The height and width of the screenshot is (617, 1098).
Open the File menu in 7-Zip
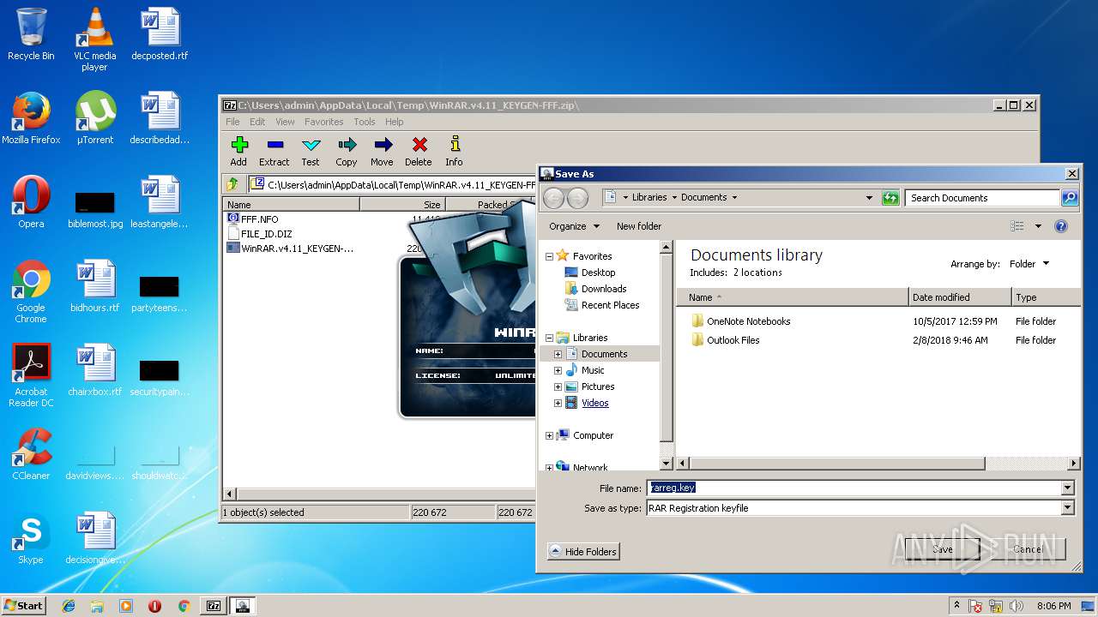(232, 122)
